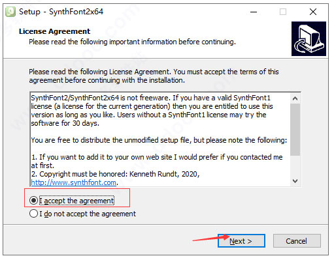Close the Setup dialog with the X
Screen dimensions: 334x258
coord(313,12)
